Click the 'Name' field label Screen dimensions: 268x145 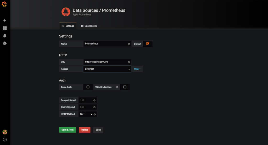(64, 44)
